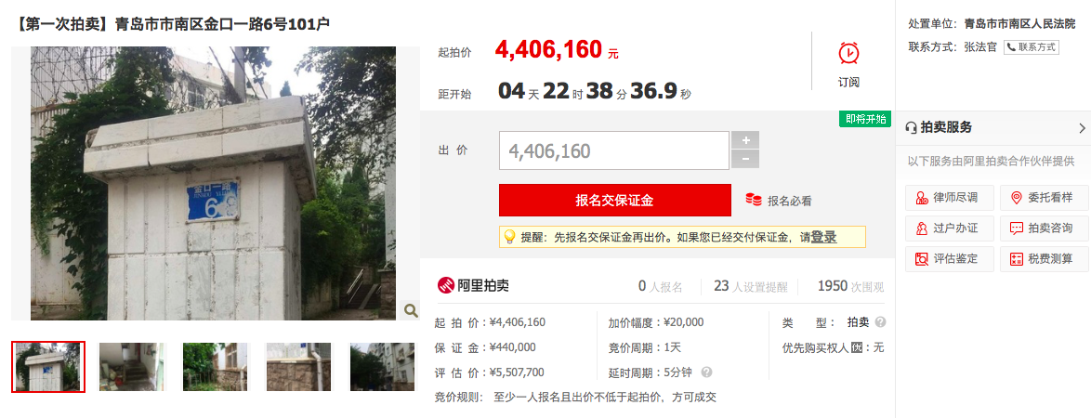Screen dimensions: 1091x418
Task: Increase the bid with the plus button
Action: 745,139
